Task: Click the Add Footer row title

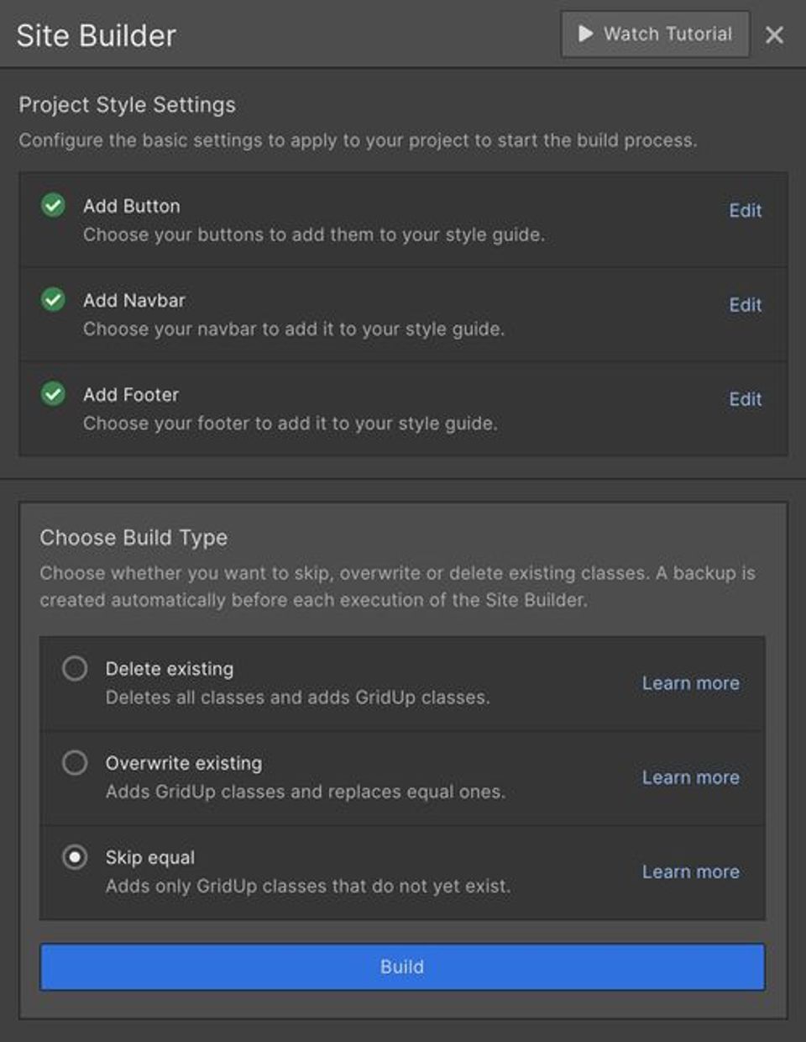Action: pos(130,394)
